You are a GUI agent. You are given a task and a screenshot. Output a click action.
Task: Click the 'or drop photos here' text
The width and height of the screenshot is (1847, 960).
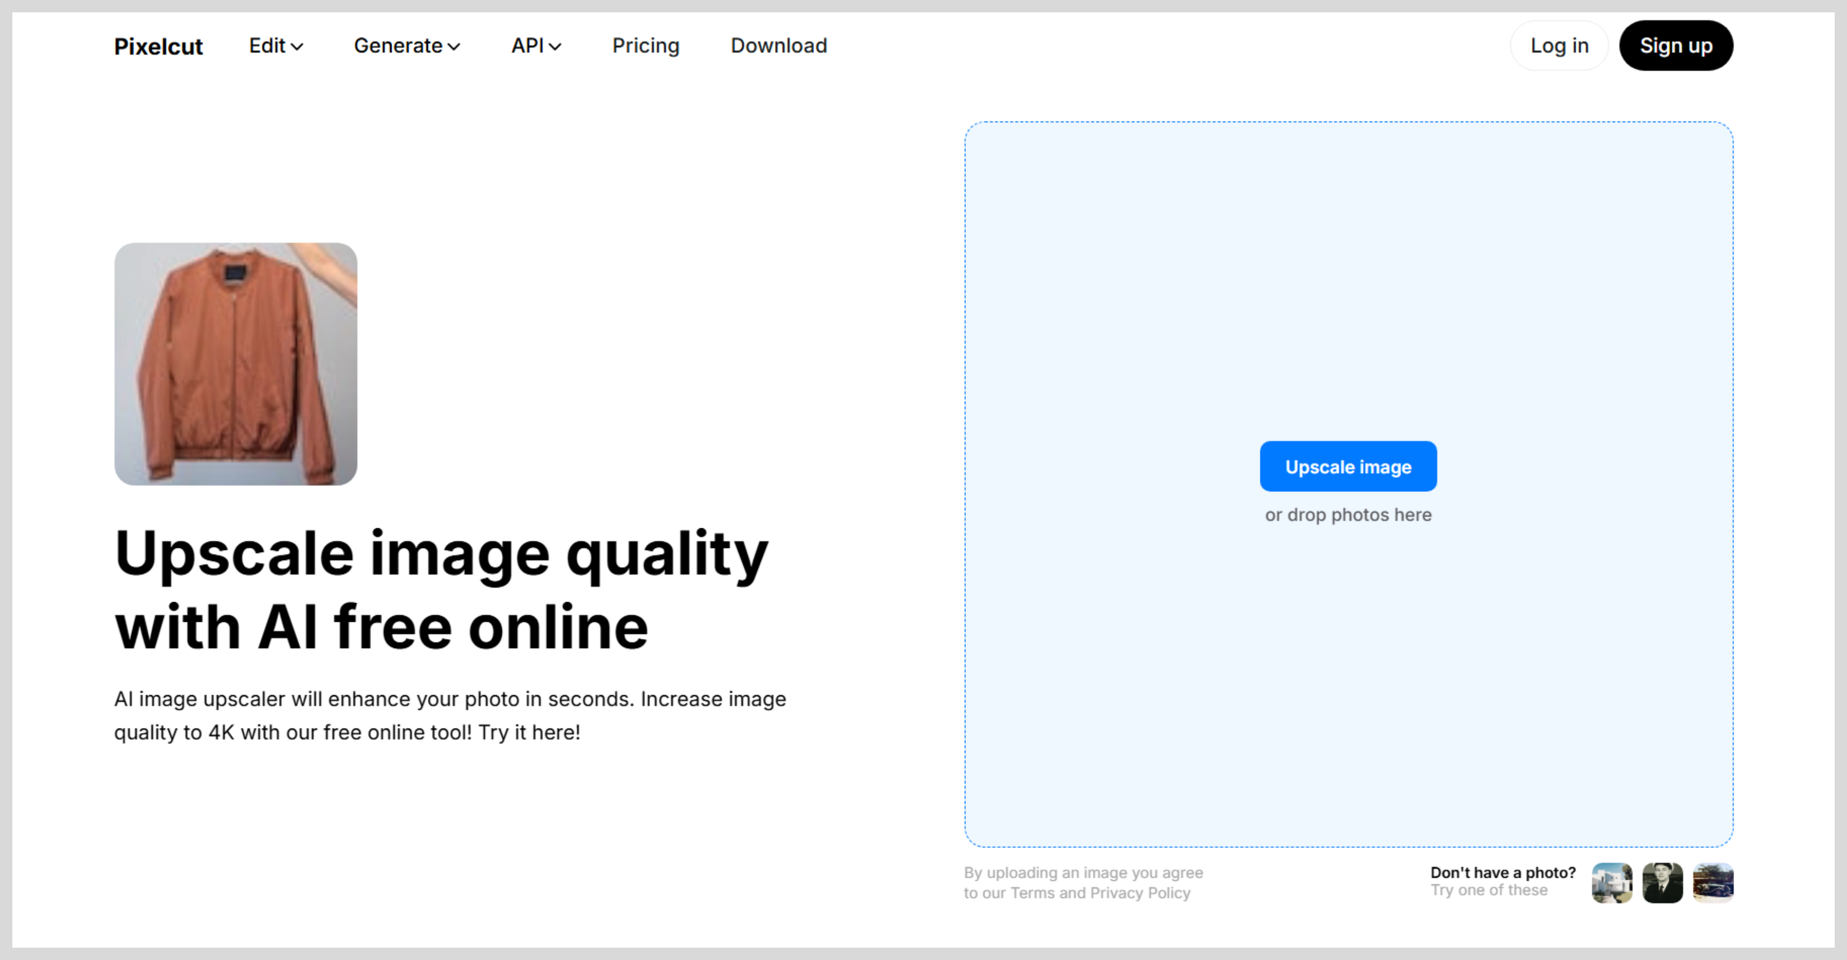1348,514
